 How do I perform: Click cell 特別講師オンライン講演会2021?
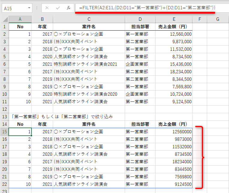(x=89, y=64)
